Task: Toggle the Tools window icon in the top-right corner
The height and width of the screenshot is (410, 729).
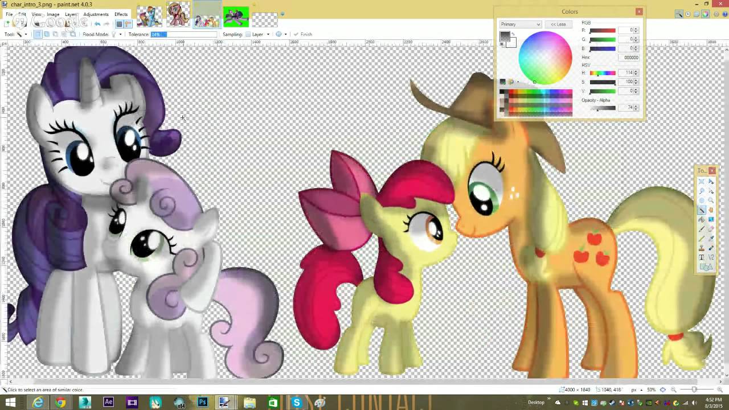Action: point(679,14)
